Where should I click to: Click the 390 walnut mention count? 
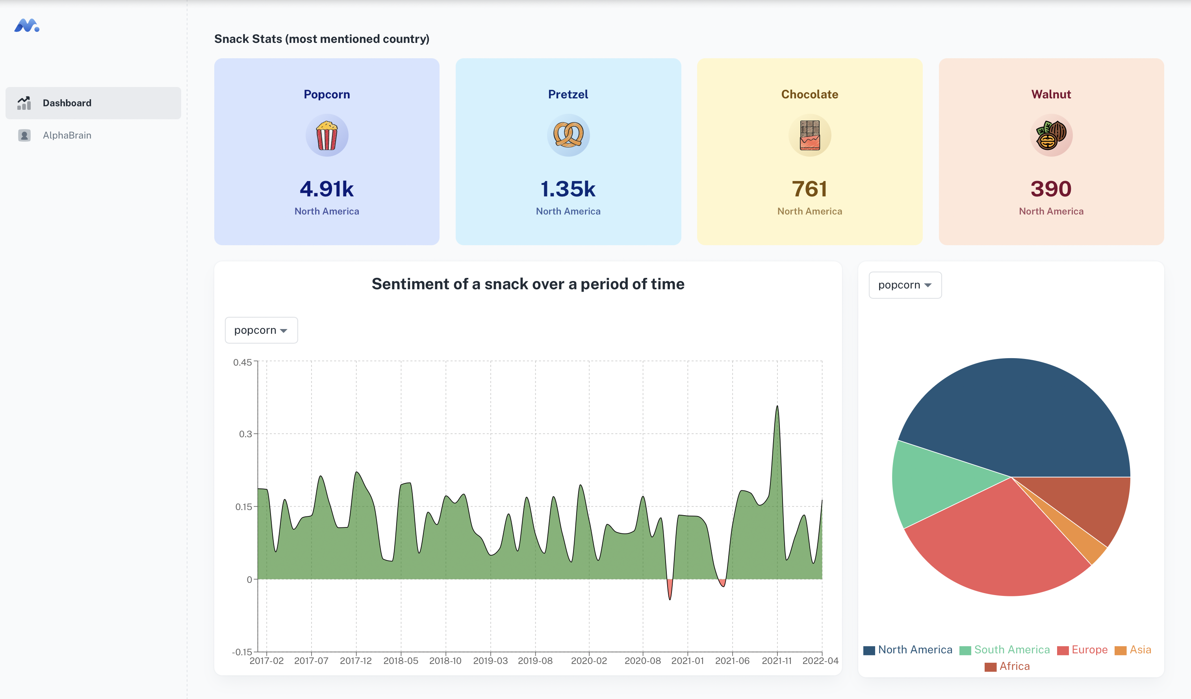pyautogui.click(x=1051, y=189)
